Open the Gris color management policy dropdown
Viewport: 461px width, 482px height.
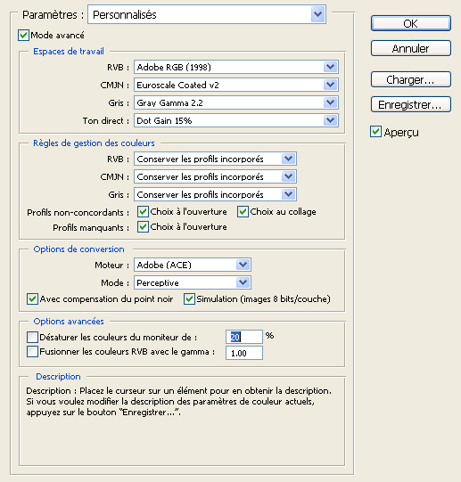pos(215,194)
